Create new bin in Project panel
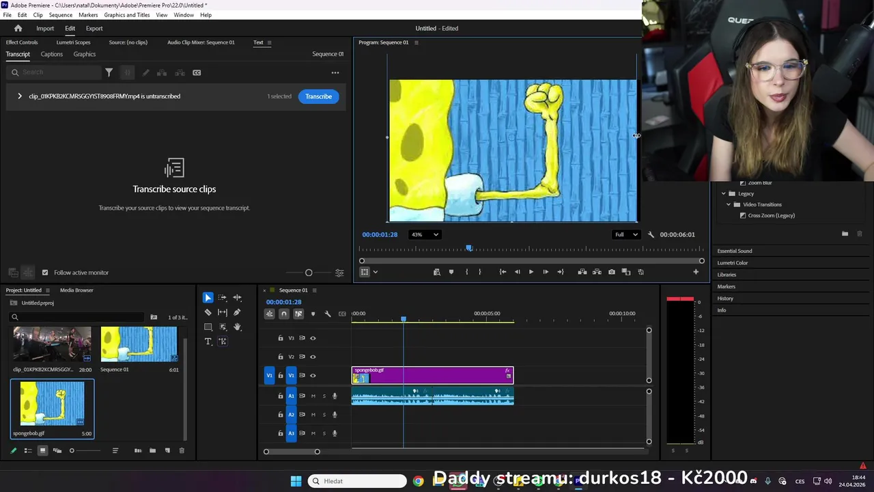 click(152, 450)
